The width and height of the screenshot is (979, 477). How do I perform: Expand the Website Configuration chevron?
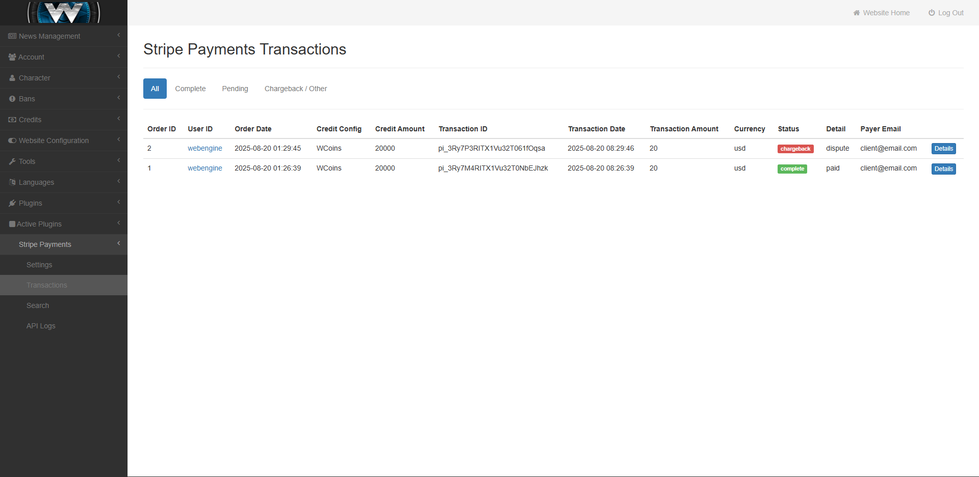pos(119,139)
